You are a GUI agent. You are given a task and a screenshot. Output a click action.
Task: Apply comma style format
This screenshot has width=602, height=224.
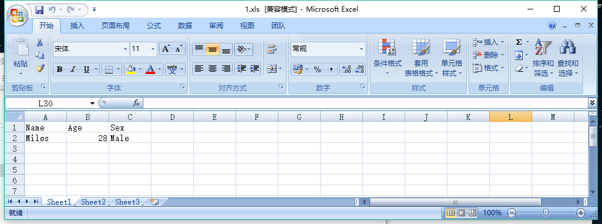[331, 69]
